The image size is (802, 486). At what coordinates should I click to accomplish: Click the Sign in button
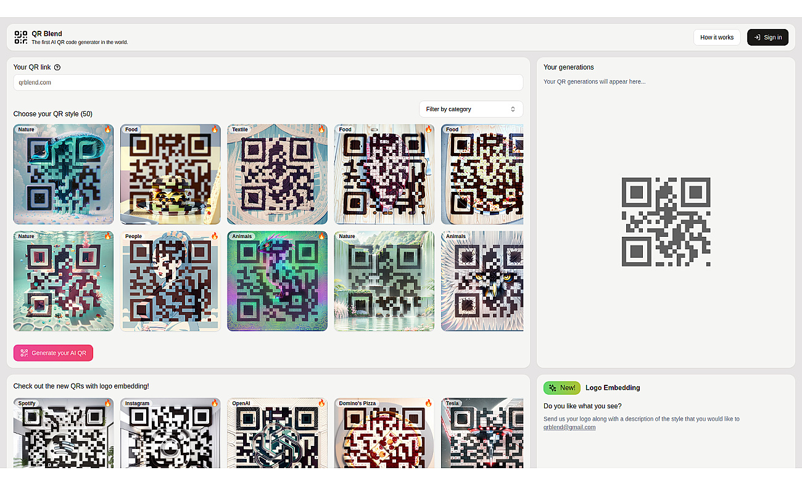(x=767, y=37)
